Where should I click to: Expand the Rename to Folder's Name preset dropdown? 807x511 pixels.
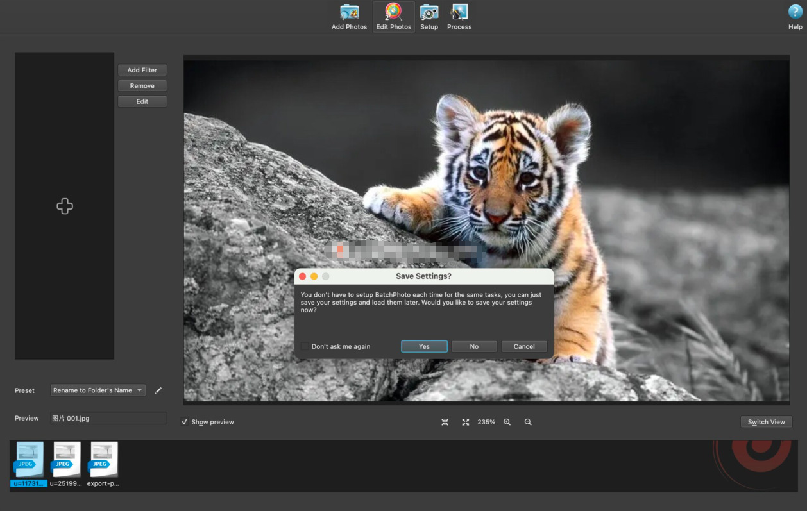coord(98,390)
